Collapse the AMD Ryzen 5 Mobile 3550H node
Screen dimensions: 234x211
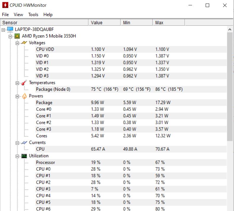point(10,36)
